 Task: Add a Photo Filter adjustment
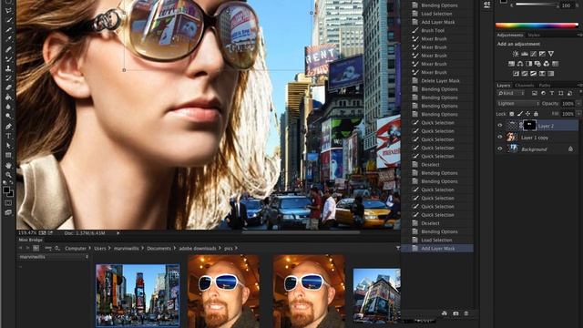point(537,64)
